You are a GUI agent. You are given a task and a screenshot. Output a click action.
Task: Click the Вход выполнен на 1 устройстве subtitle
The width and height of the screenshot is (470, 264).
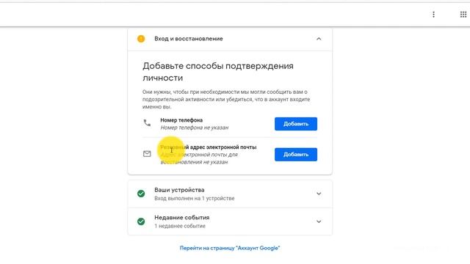point(194,198)
